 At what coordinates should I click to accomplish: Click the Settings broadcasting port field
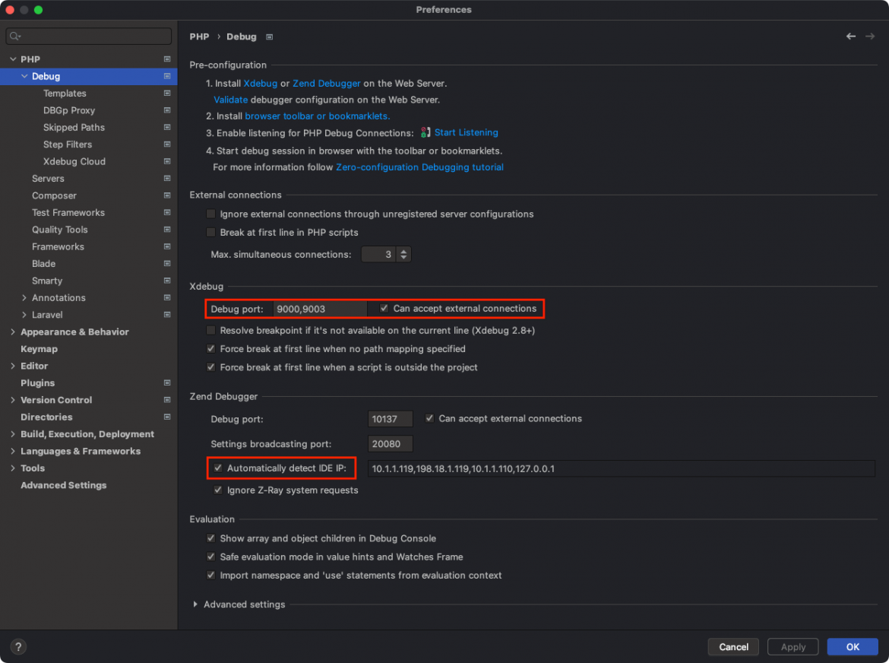coord(390,443)
